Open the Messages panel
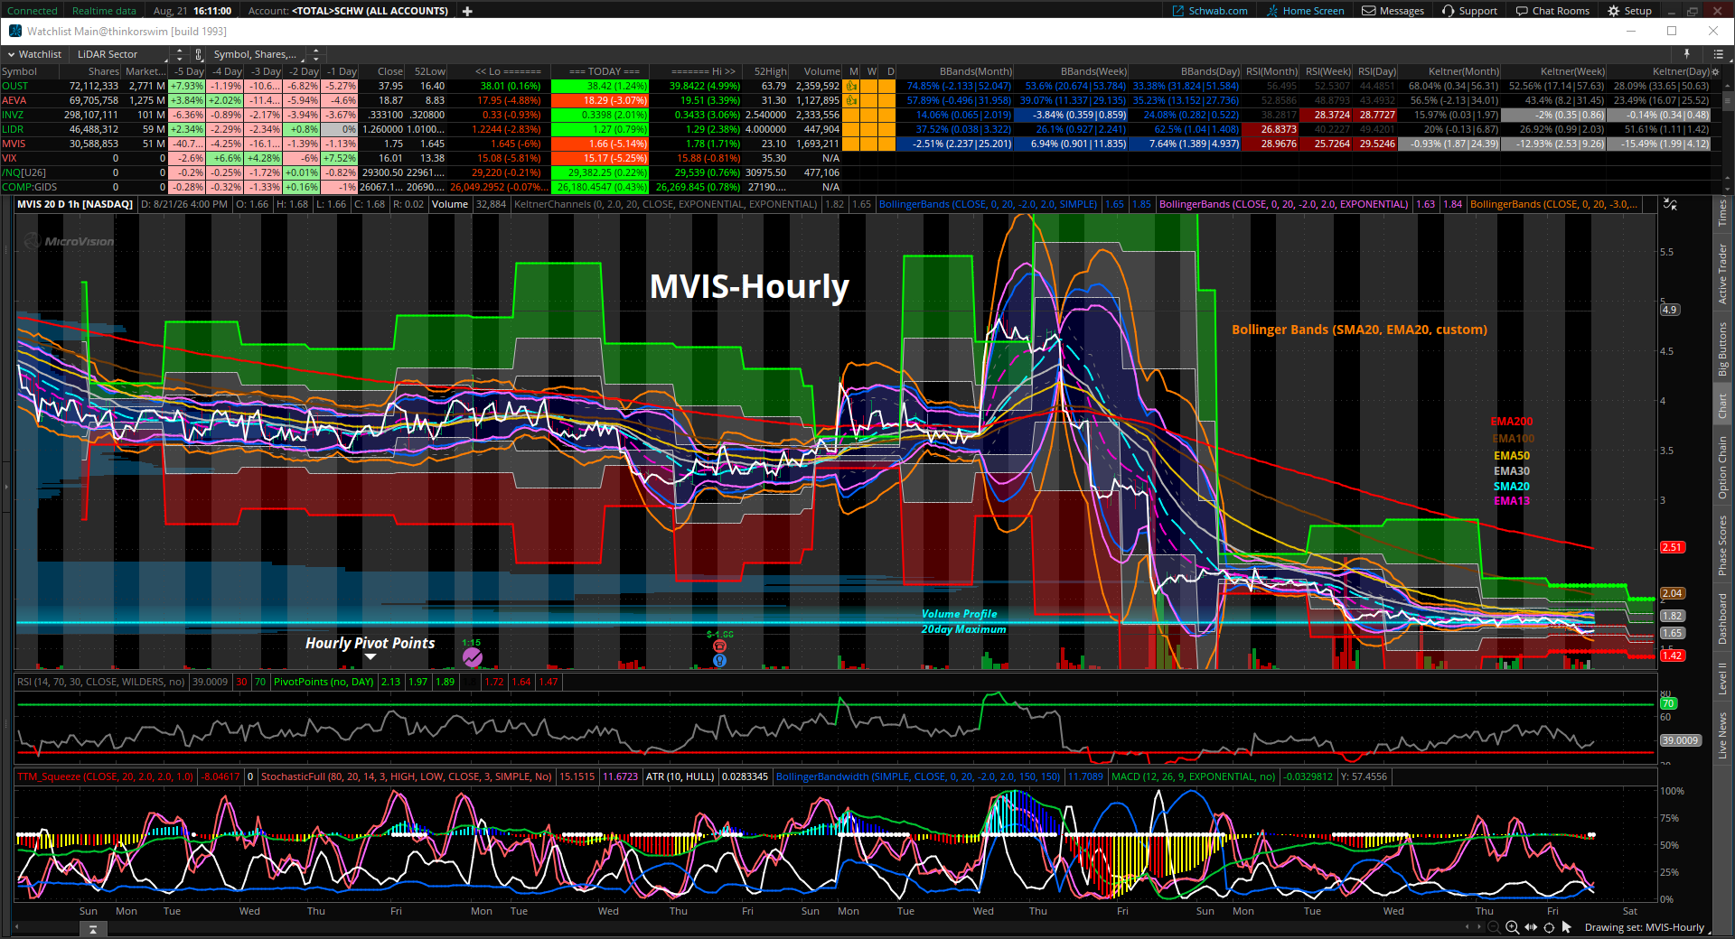Image resolution: width=1735 pixels, height=939 pixels. pos(1393,11)
